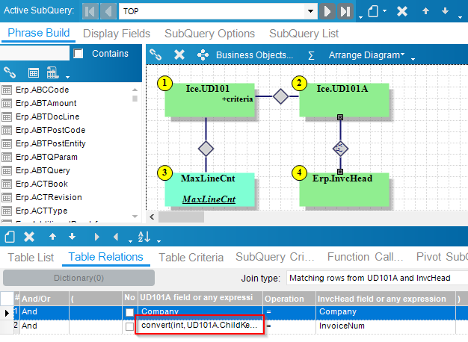Toggle Not checkbox on Company relation row

pyautogui.click(x=129, y=312)
